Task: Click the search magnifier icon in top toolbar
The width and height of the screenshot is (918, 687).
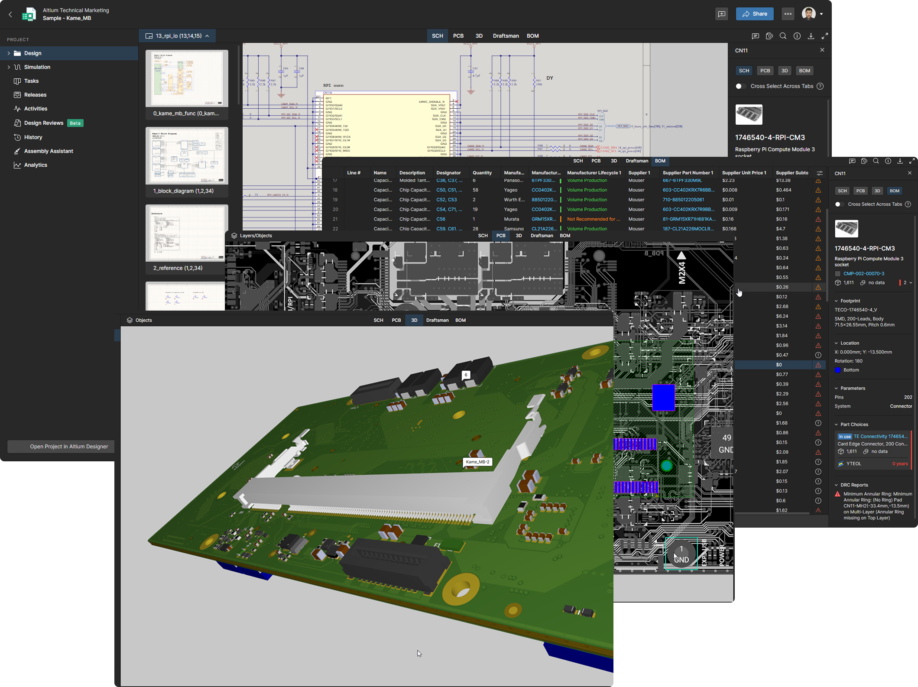Action: [783, 36]
